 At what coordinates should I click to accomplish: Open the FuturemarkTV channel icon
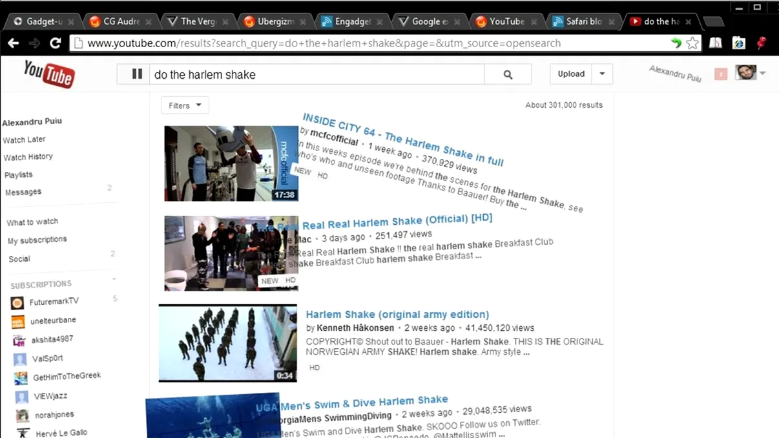[16, 301]
